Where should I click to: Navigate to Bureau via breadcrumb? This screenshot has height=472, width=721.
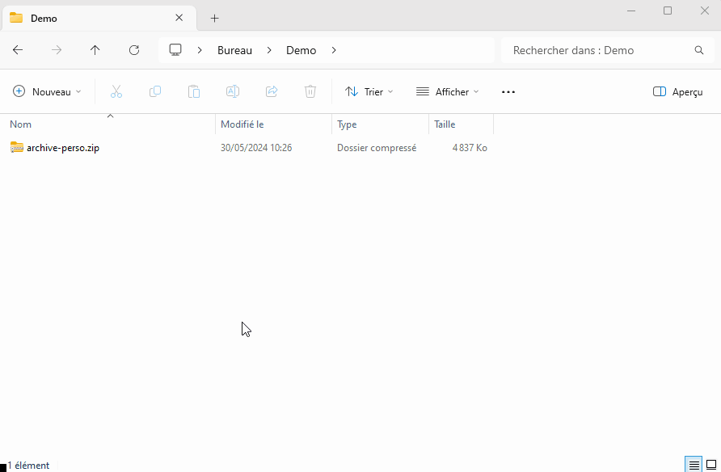[x=234, y=50]
